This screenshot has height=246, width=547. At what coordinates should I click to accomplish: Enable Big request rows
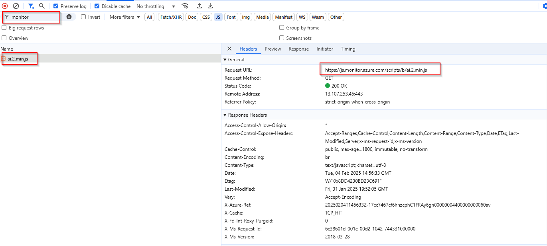click(4, 27)
